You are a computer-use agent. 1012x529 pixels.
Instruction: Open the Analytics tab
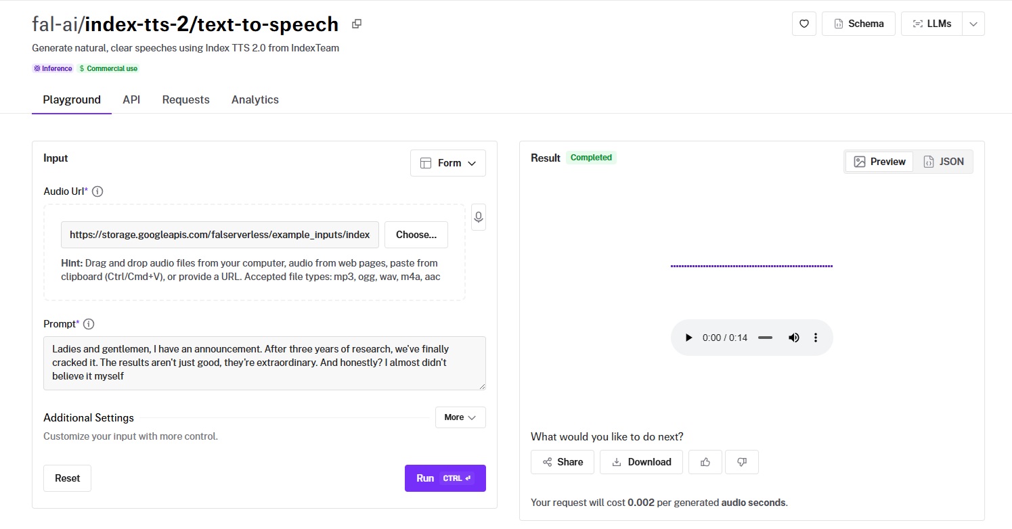(255, 99)
